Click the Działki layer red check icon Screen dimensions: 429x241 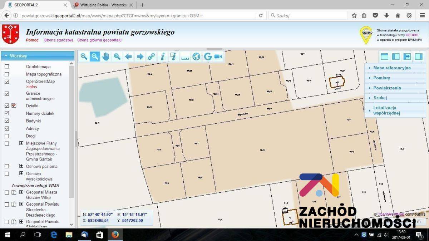point(14,105)
